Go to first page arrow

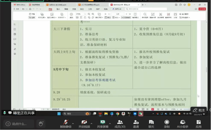(106, 14)
